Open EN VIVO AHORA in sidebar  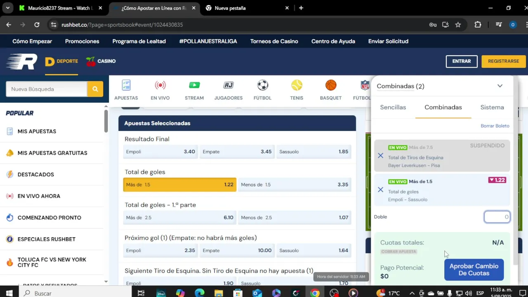coord(39,196)
